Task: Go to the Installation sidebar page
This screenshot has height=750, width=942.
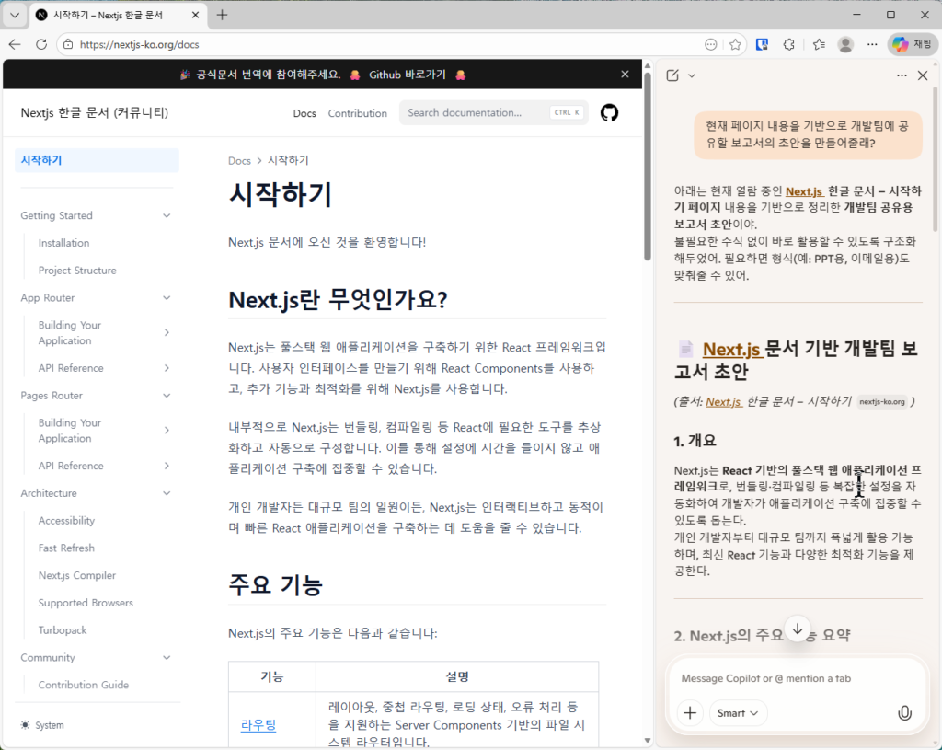Action: 63,243
